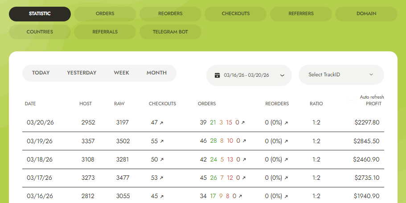Click profit value $2735.10
This screenshot has width=406, height=203.
pos(367,178)
